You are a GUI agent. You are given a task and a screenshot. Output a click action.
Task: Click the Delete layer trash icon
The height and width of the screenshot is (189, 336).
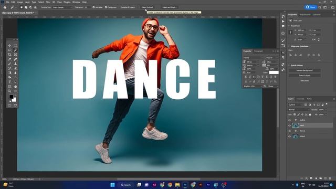tap(330, 178)
